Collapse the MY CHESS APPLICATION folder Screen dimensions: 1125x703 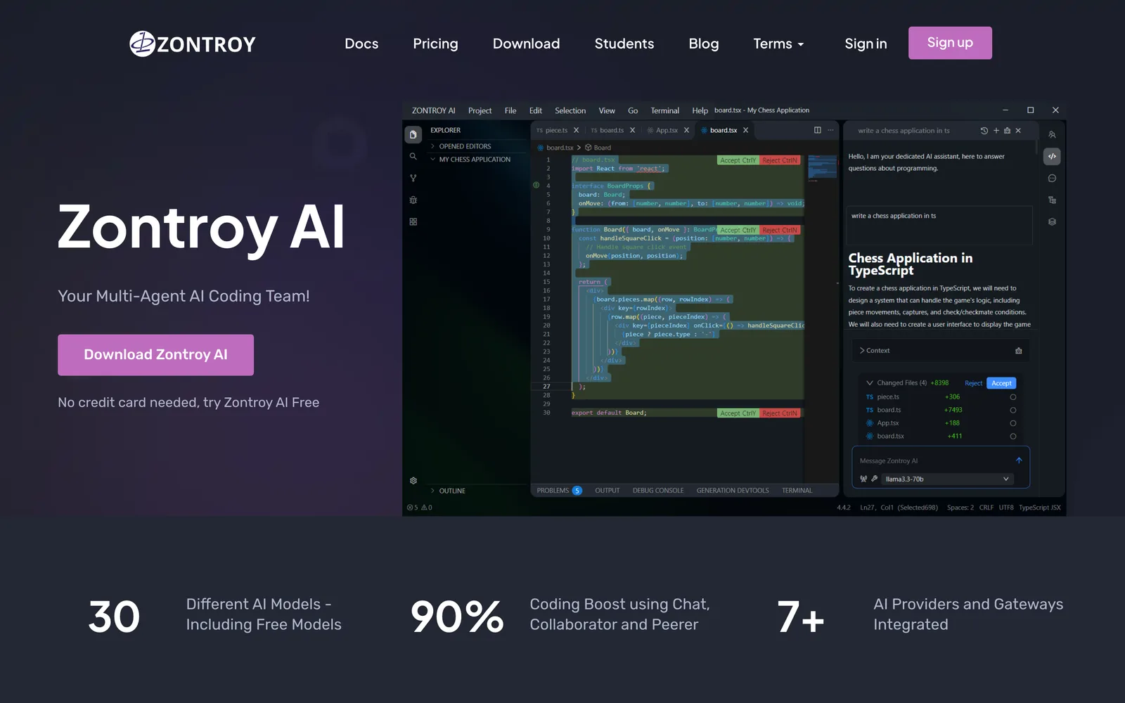[470, 160]
